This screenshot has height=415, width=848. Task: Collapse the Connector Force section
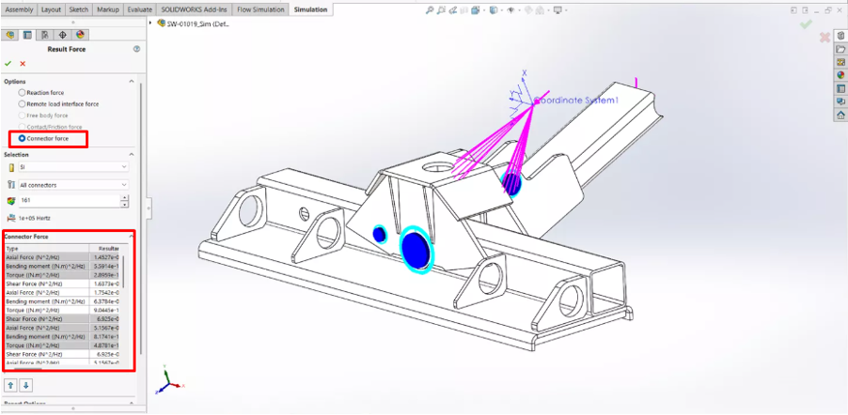pos(131,237)
